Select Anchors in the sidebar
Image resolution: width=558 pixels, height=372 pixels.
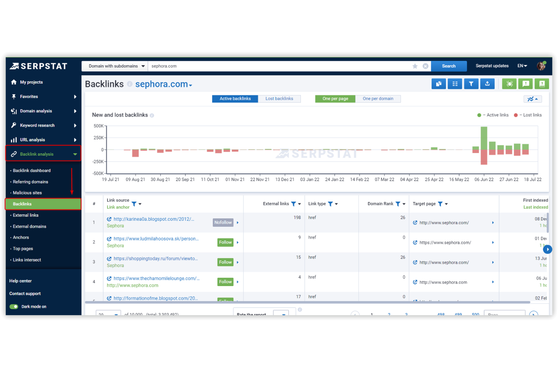pyautogui.click(x=21, y=237)
